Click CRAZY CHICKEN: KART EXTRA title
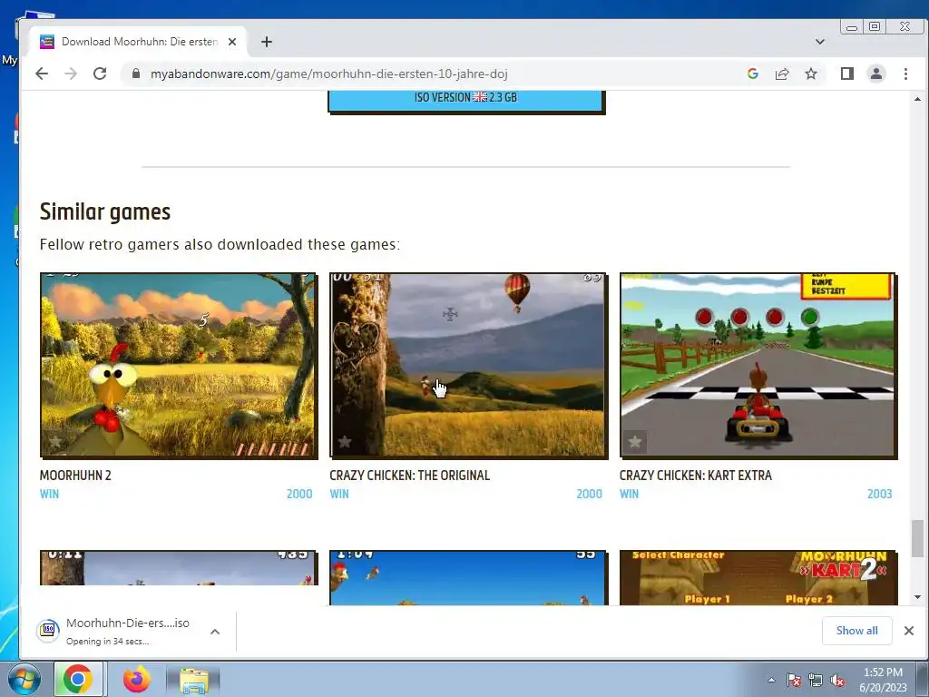929x697 pixels. click(x=696, y=476)
